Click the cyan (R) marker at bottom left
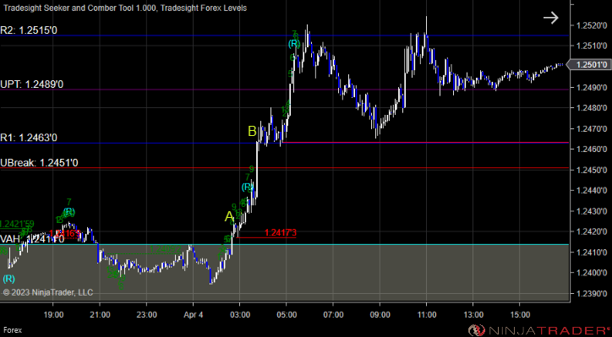612x337 pixels. [9, 279]
